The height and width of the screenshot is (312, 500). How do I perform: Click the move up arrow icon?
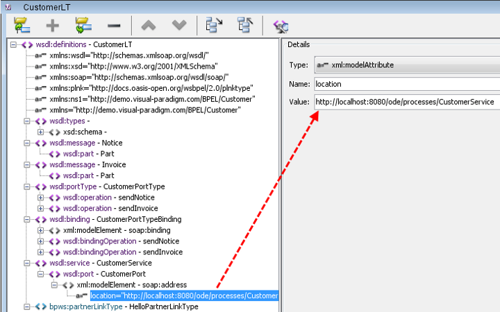point(149,25)
